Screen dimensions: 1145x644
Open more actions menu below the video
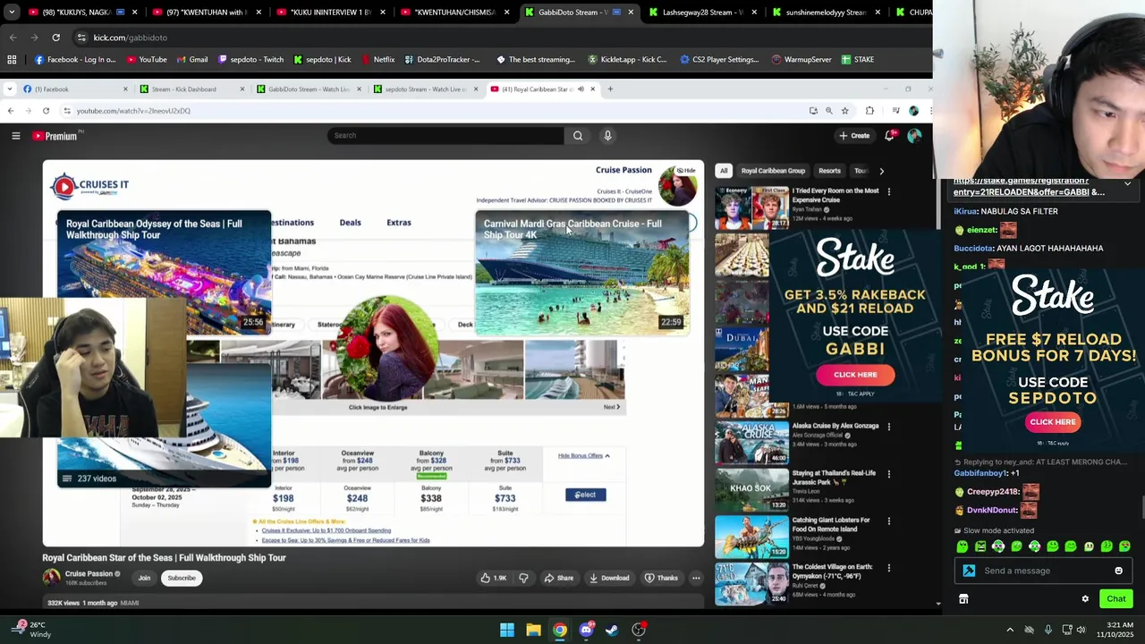coord(696,578)
